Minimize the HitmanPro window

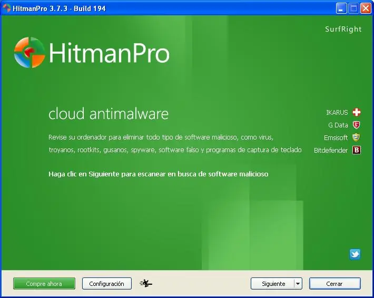click(x=341, y=8)
